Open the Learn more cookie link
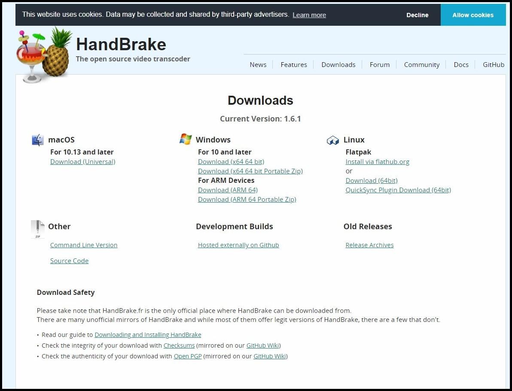Image resolution: width=512 pixels, height=391 pixels. [309, 15]
